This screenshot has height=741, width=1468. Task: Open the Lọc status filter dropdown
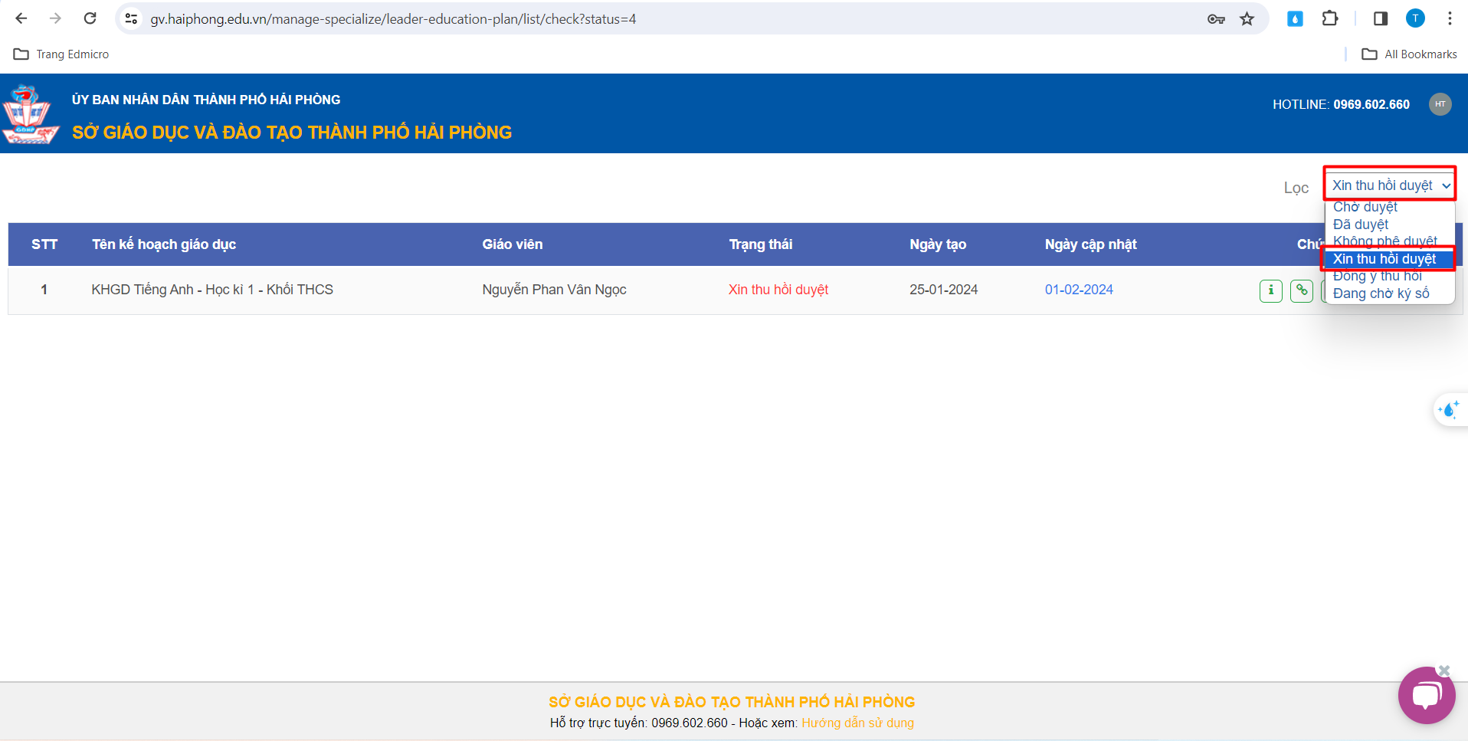pyautogui.click(x=1389, y=185)
